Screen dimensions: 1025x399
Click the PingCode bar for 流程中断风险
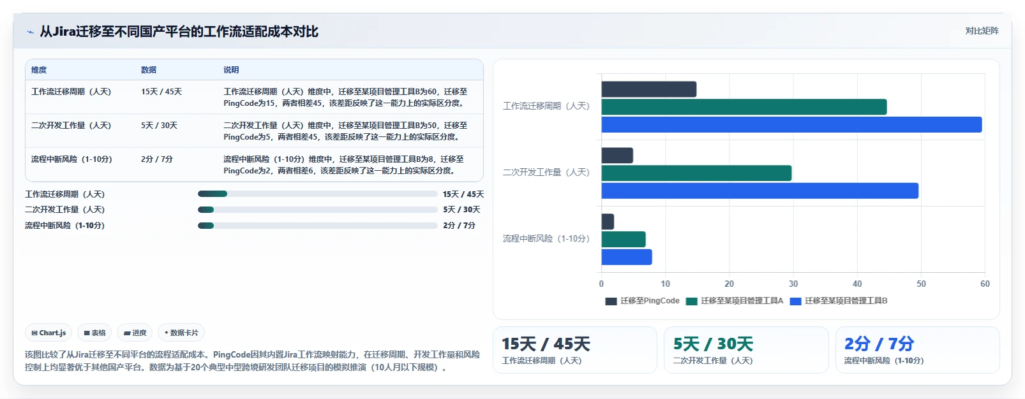(x=608, y=222)
